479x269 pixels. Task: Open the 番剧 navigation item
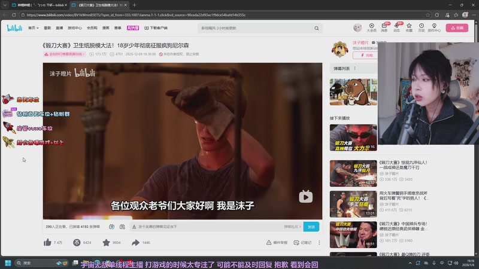47,28
